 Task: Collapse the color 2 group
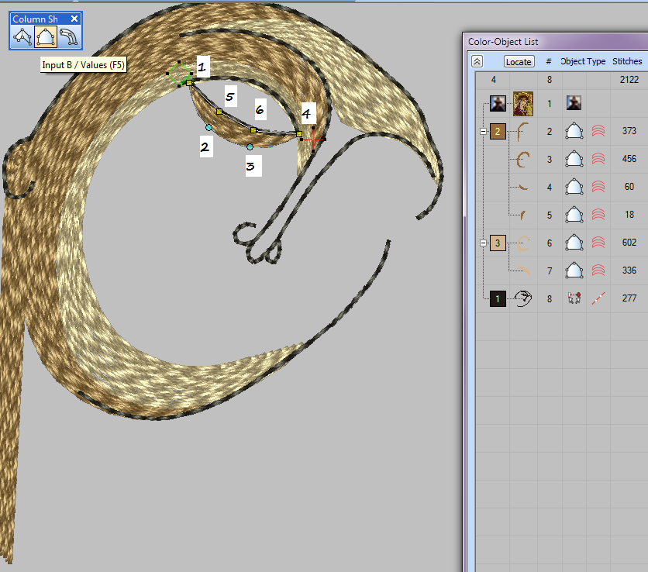pyautogui.click(x=484, y=131)
